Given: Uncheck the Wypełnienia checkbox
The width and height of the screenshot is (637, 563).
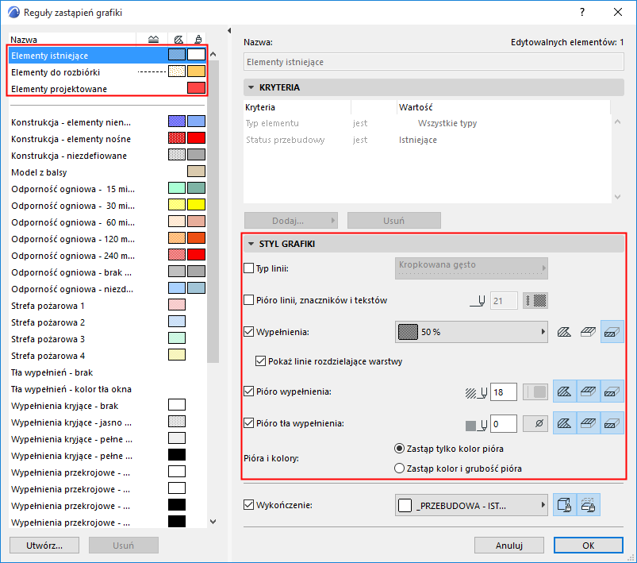Looking at the screenshot, I should (248, 332).
